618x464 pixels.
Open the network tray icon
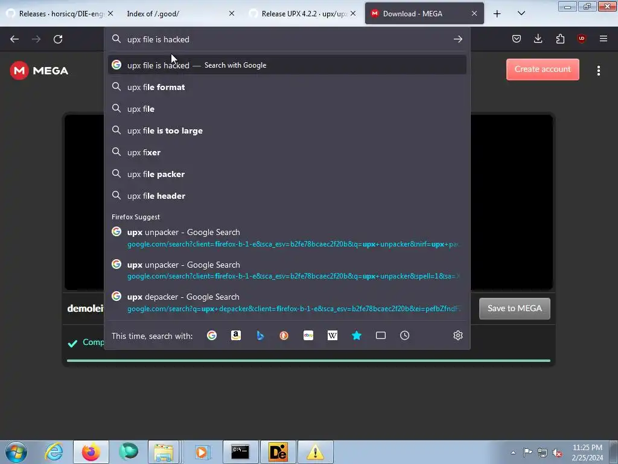(x=543, y=453)
